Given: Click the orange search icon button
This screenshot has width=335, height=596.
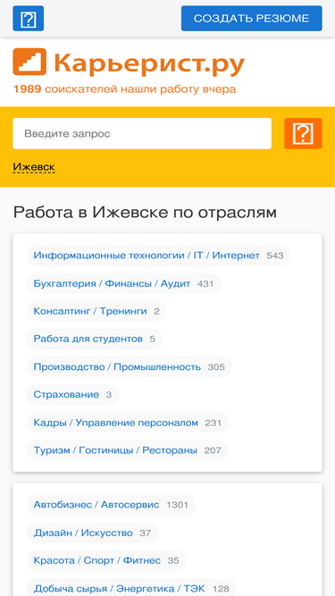Looking at the screenshot, I should [303, 133].
